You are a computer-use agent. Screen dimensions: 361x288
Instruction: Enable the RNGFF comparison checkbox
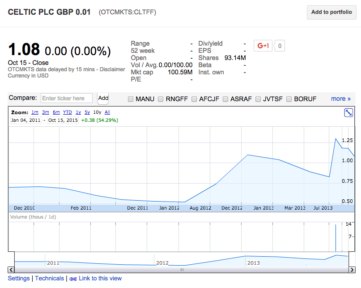[x=161, y=99]
